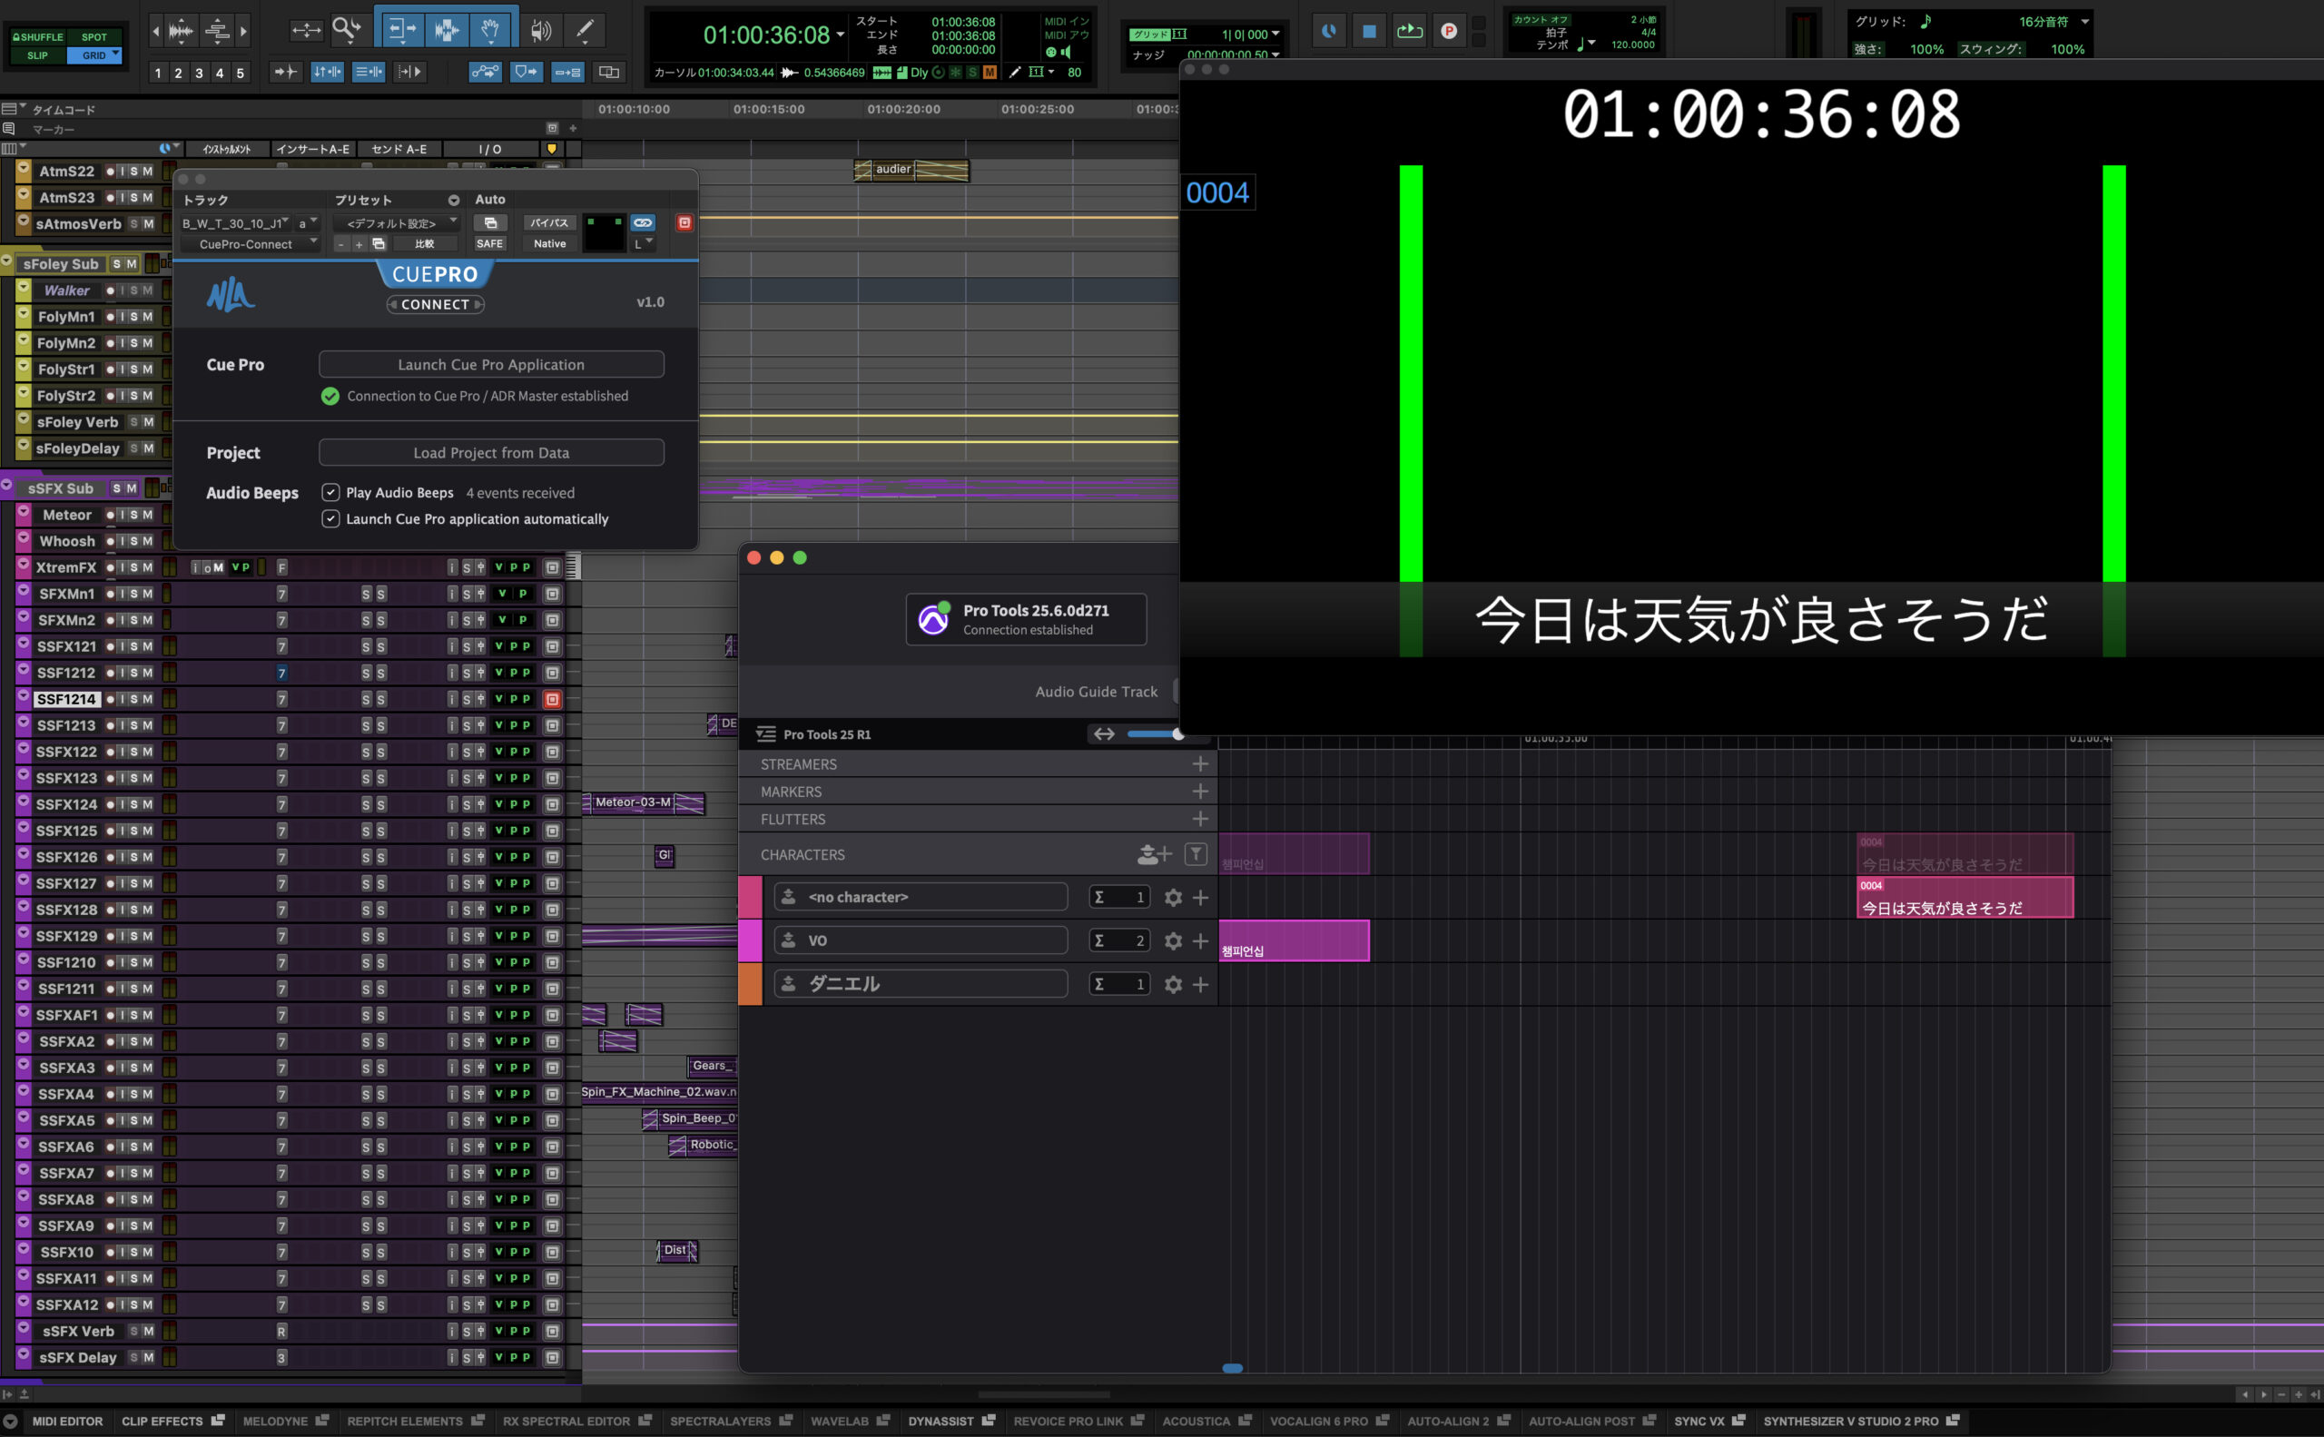
Task: Select the Pencil tool
Action: (x=584, y=29)
